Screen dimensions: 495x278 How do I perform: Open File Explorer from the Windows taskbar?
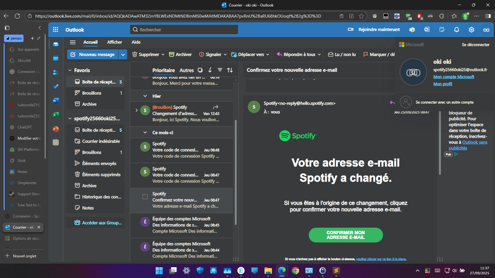268,271
